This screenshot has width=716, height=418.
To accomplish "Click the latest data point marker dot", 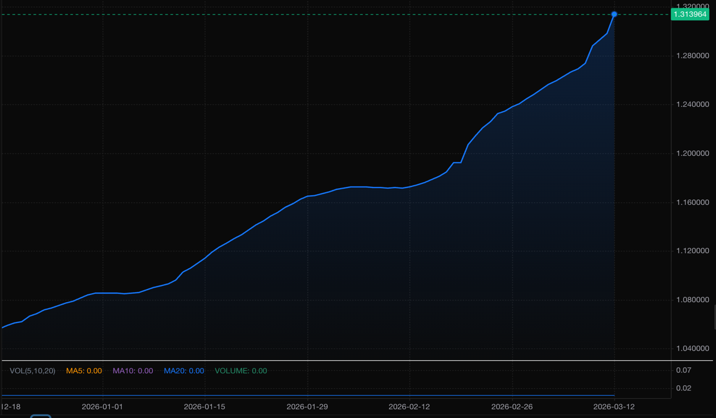I will pos(614,14).
